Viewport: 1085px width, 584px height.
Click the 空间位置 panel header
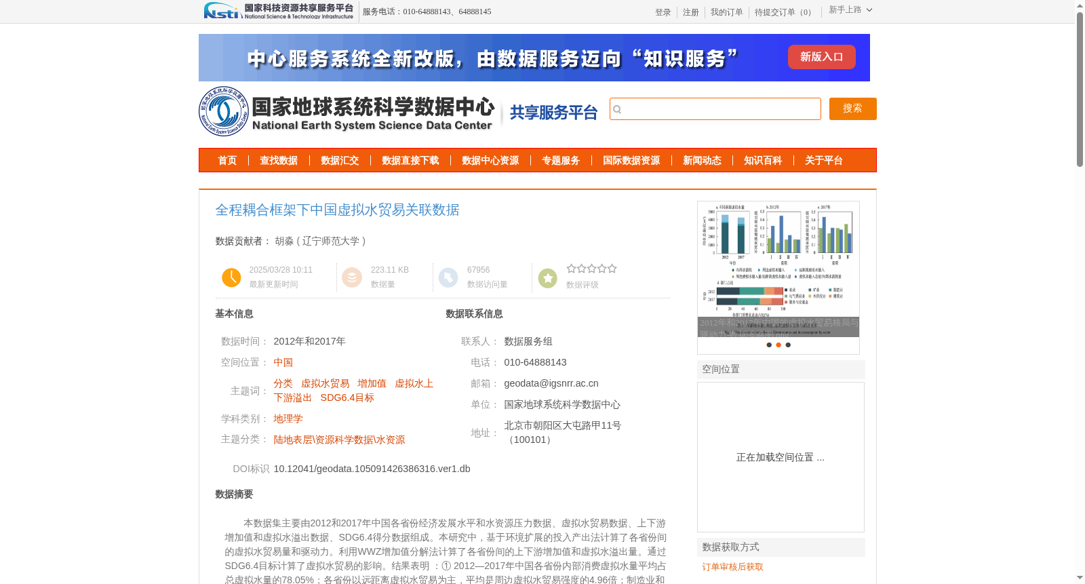pyautogui.click(x=781, y=370)
